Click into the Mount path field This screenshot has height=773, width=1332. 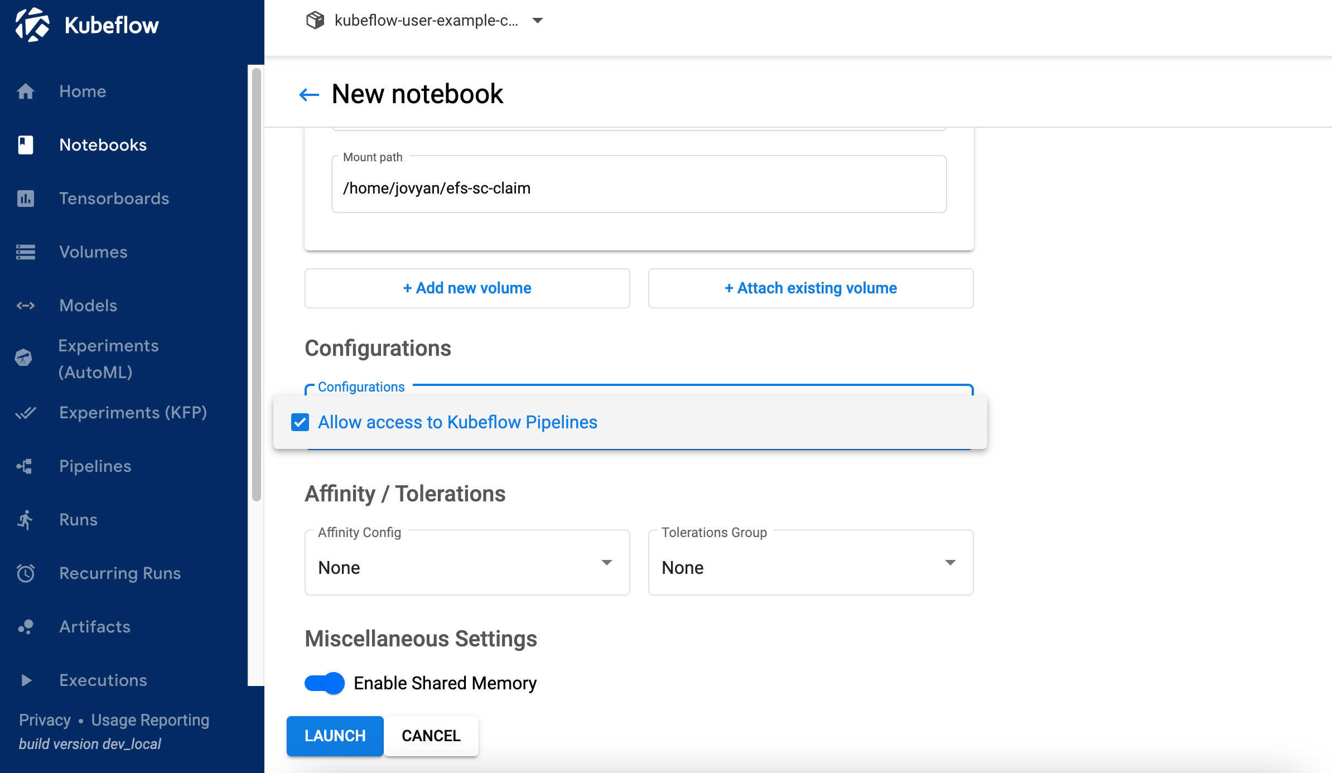click(x=639, y=189)
